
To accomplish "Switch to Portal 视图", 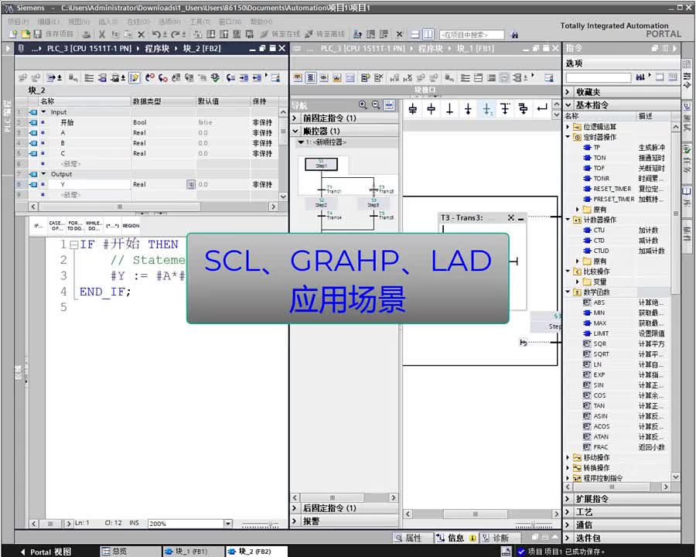I will pyautogui.click(x=46, y=552).
